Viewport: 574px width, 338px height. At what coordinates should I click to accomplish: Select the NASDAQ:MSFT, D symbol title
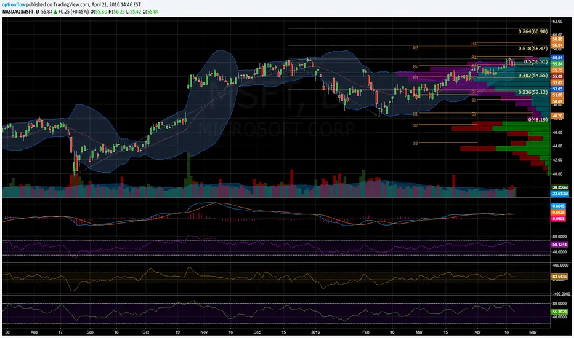[20, 12]
